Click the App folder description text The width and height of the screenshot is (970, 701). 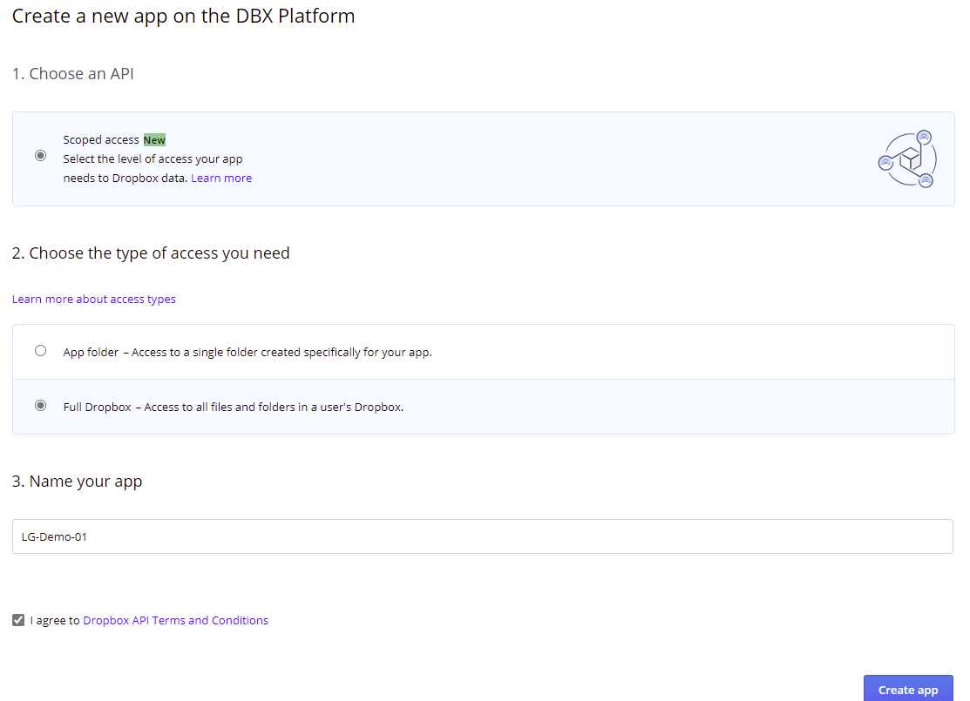[282, 353]
